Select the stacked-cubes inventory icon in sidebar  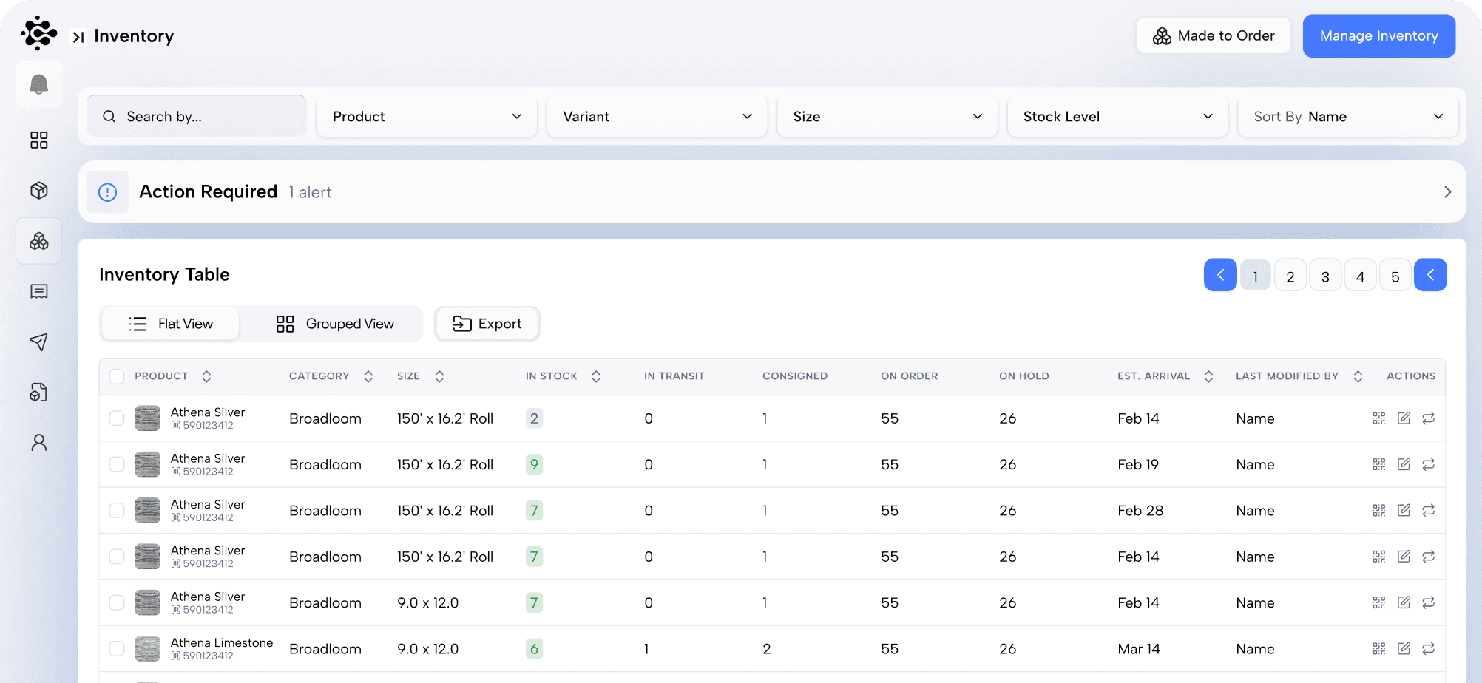point(39,241)
